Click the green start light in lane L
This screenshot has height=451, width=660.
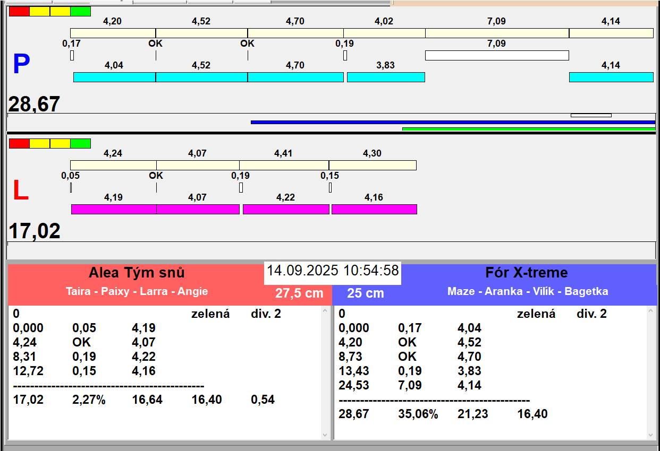pos(80,143)
